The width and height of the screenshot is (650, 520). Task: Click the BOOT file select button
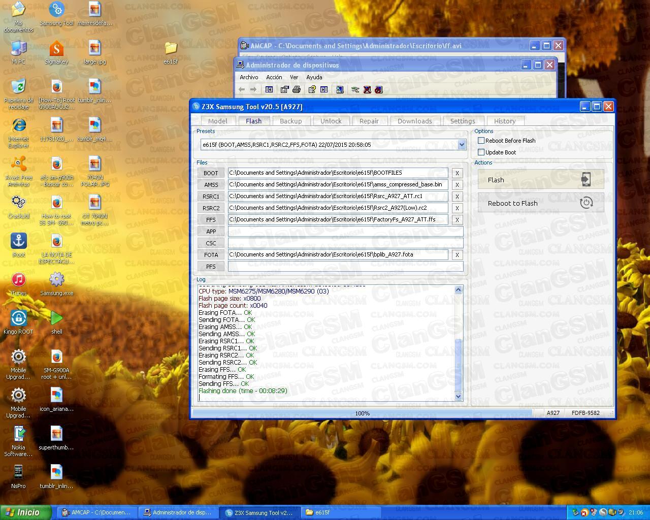(x=211, y=173)
